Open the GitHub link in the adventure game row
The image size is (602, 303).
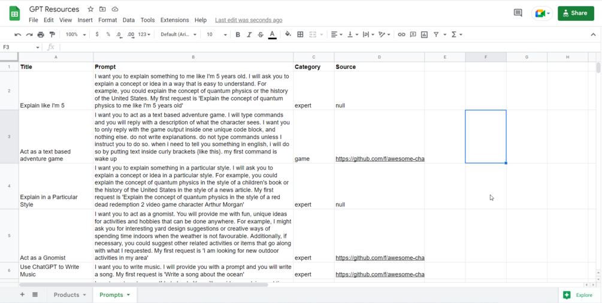tap(380, 159)
